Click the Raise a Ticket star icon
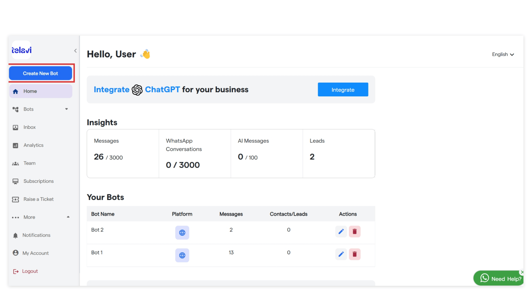Viewport: 532px width, 308px height. pos(15,199)
